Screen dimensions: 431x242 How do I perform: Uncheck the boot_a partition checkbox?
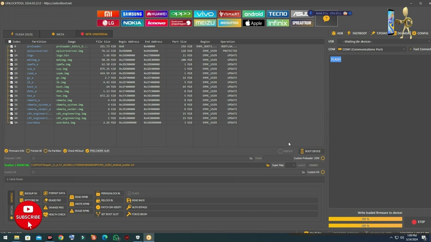pos(11,87)
